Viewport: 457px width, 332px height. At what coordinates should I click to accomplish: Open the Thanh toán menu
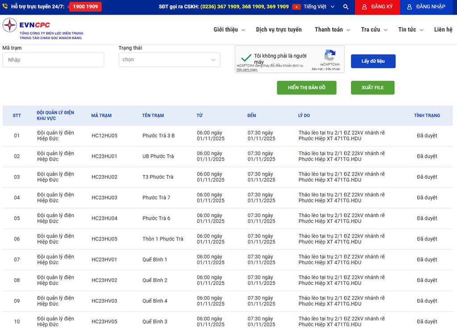point(332,30)
